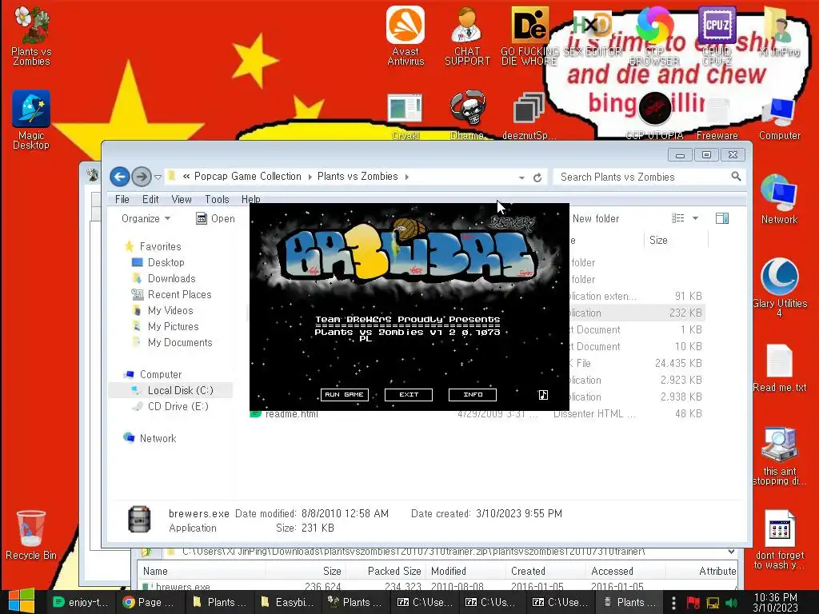
Task: Open the Computer desktop icon
Action: pos(779,119)
